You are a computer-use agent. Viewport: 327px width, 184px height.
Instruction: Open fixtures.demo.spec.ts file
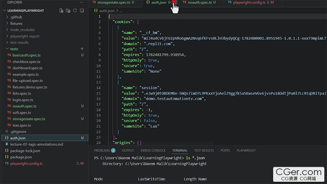point(30,87)
